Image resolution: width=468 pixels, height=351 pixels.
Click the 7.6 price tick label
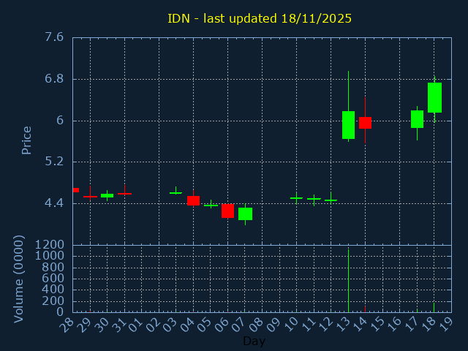pyautogui.click(x=54, y=37)
